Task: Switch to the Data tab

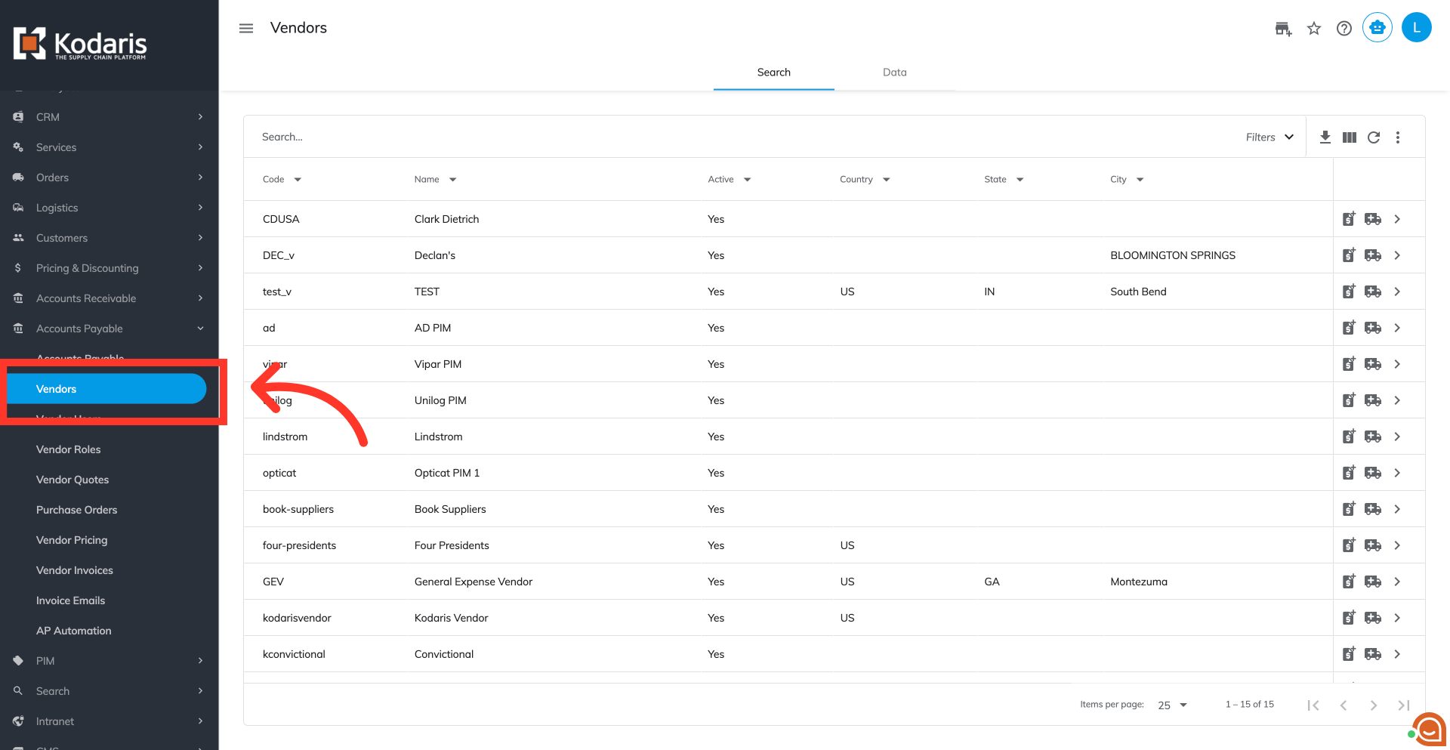Action: click(895, 73)
